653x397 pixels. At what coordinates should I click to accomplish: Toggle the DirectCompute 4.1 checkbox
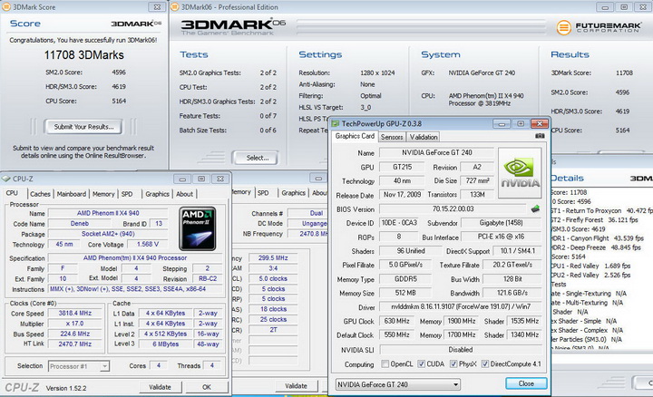[x=484, y=364]
